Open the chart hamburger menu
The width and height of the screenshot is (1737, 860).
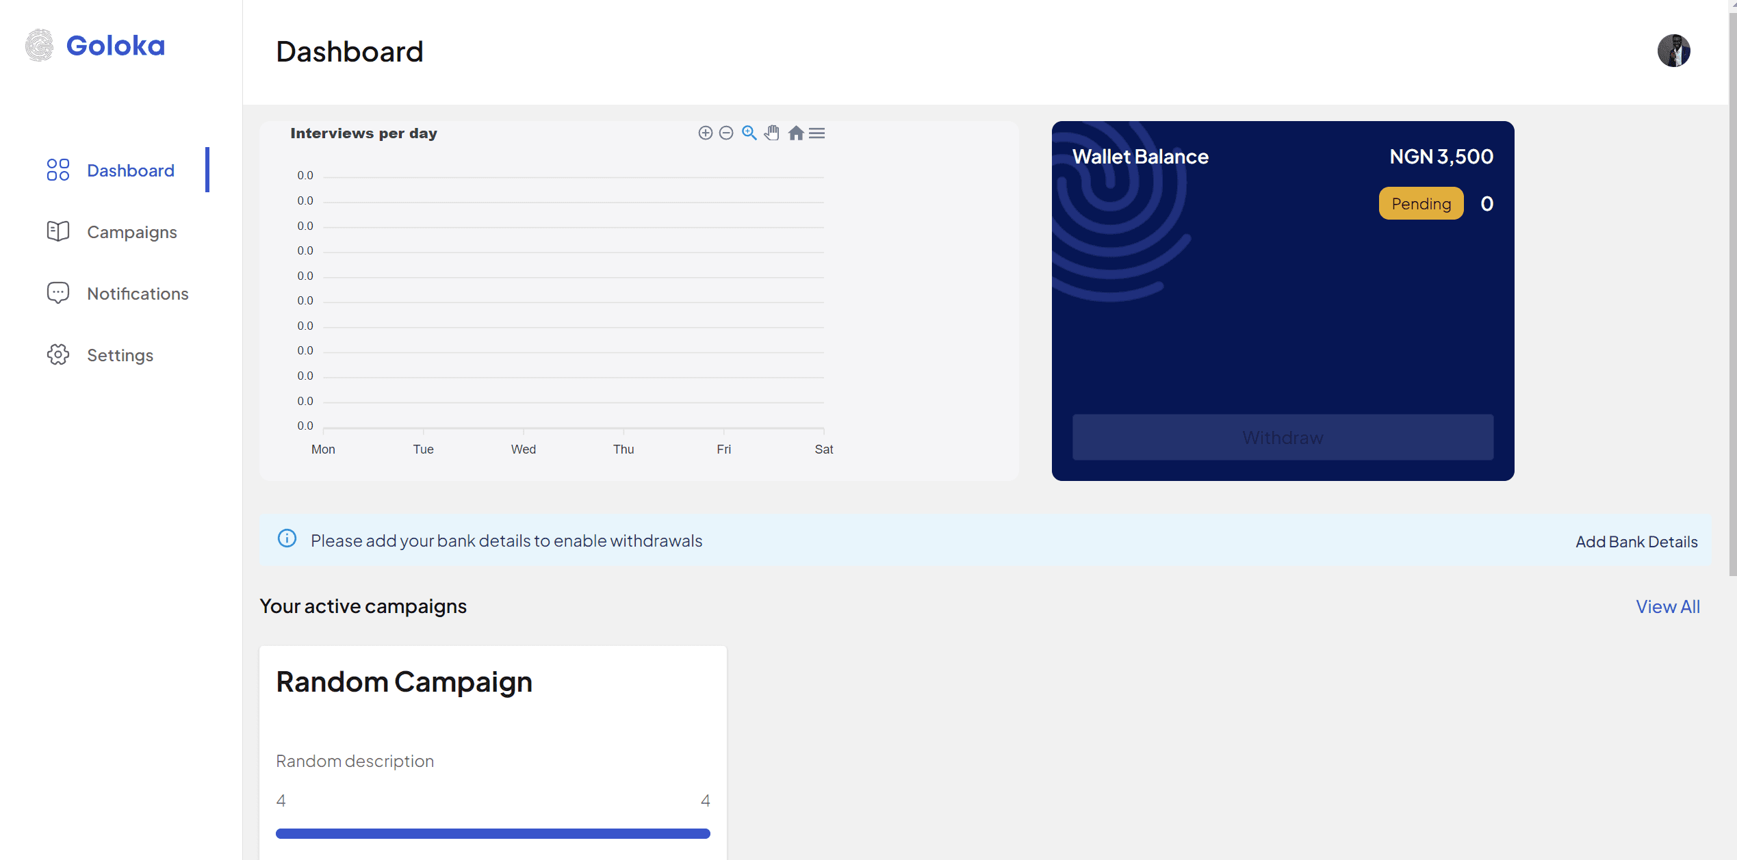pyautogui.click(x=816, y=133)
